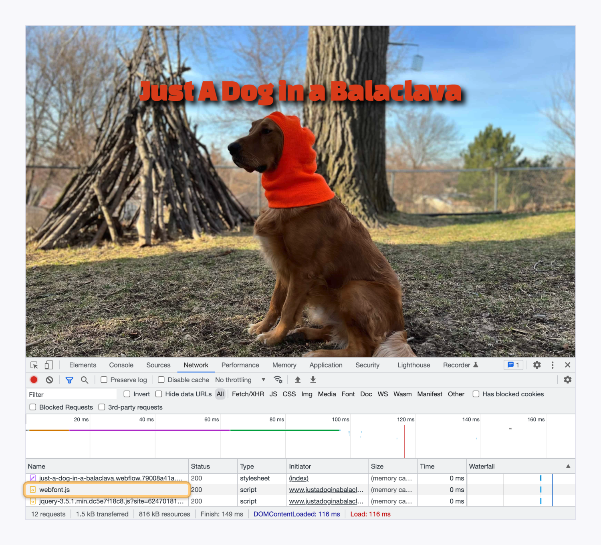Image resolution: width=601 pixels, height=545 pixels.
Task: Clear the network log
Action: pyautogui.click(x=49, y=380)
